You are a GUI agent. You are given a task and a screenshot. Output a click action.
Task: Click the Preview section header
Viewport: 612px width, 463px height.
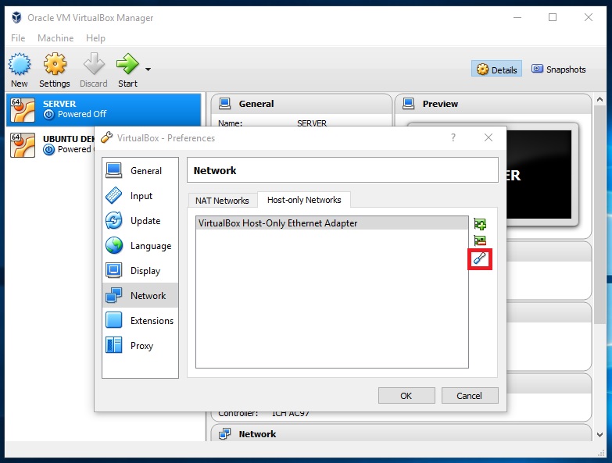point(493,104)
